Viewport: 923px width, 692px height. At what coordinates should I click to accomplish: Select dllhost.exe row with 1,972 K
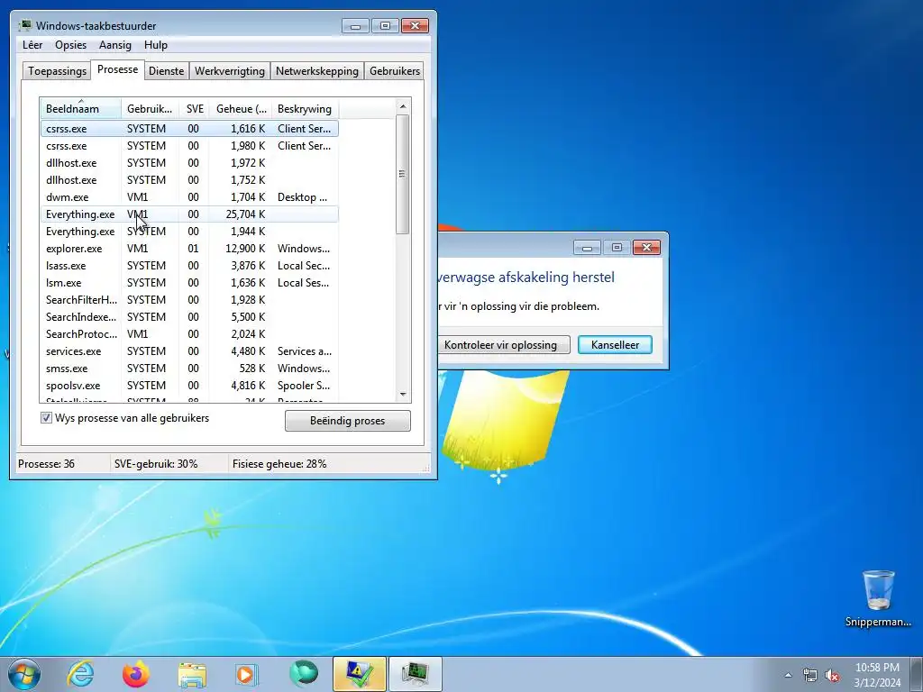click(x=189, y=162)
